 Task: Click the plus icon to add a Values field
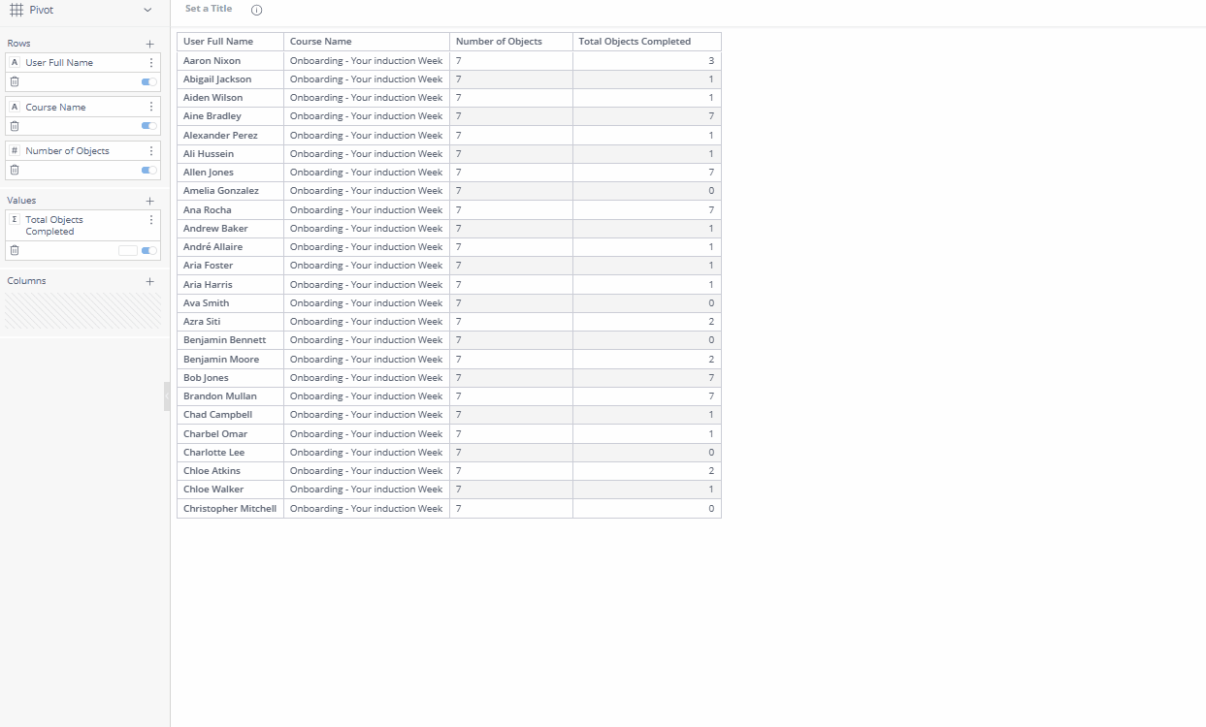pos(149,200)
